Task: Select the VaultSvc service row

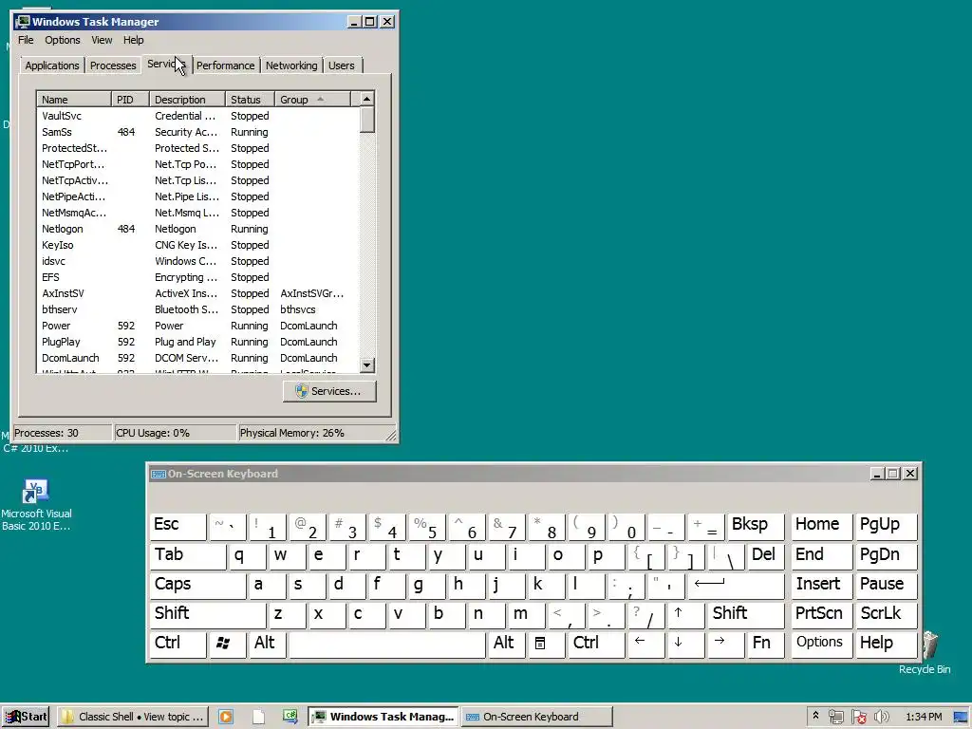Action: coord(197,116)
